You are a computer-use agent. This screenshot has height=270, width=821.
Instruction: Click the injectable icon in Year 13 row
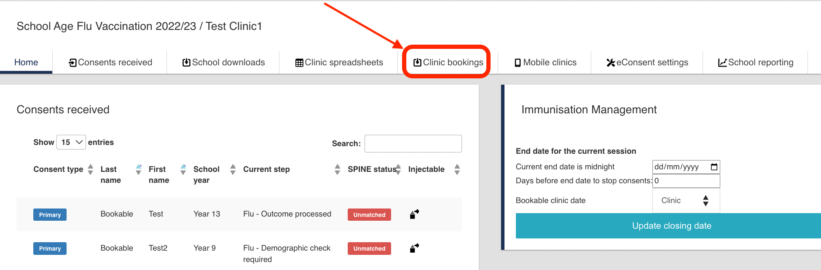point(414,214)
